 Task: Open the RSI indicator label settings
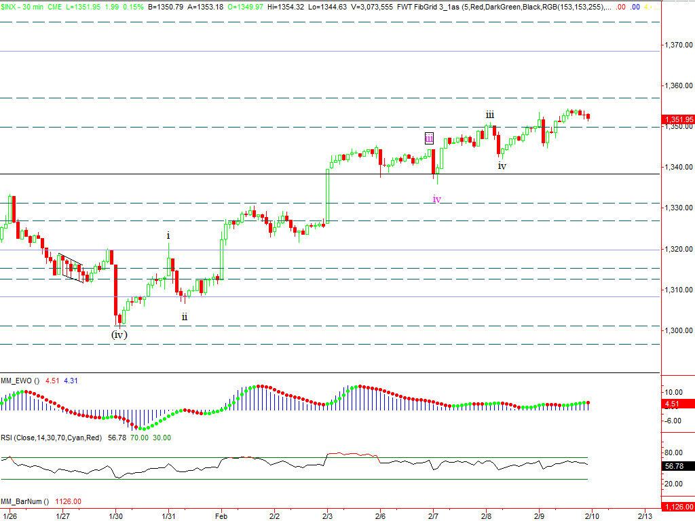[49, 438]
